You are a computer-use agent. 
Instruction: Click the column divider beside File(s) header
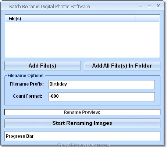[135, 19]
